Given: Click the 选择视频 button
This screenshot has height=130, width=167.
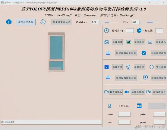Looking at the screenshot, I should (117, 67).
